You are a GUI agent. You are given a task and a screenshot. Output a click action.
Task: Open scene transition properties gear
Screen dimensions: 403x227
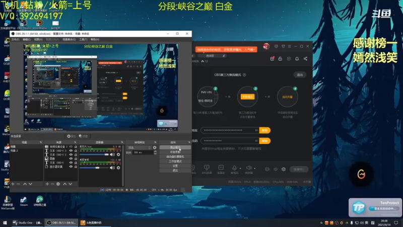coord(155,147)
